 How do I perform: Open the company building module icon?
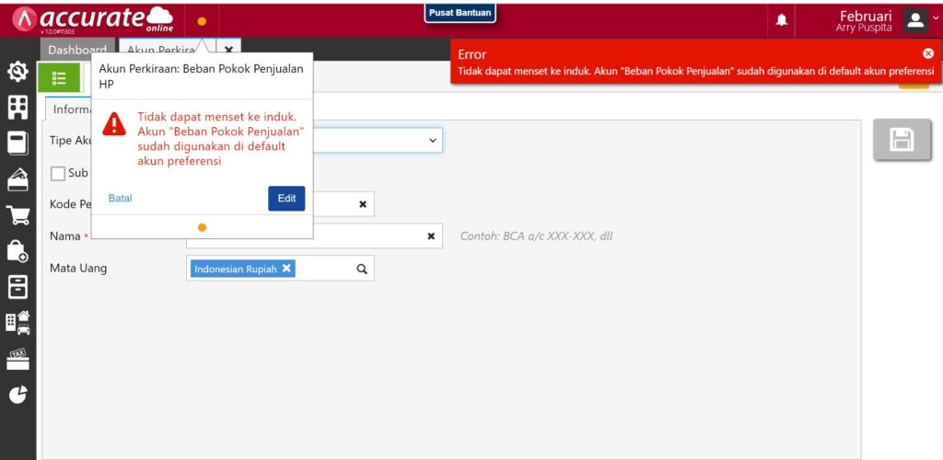click(17, 108)
